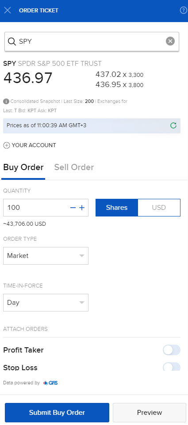The height and width of the screenshot is (425, 188).
Task: Expand Your Account with plus icon
Action: (7, 145)
